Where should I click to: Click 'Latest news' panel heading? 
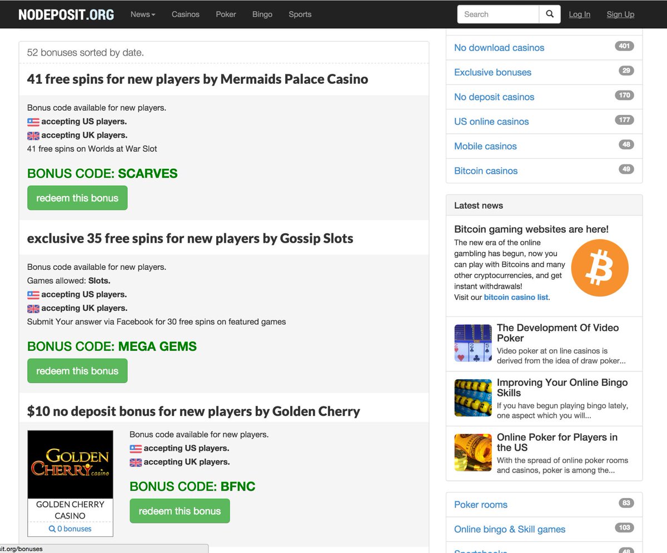pyautogui.click(x=479, y=205)
